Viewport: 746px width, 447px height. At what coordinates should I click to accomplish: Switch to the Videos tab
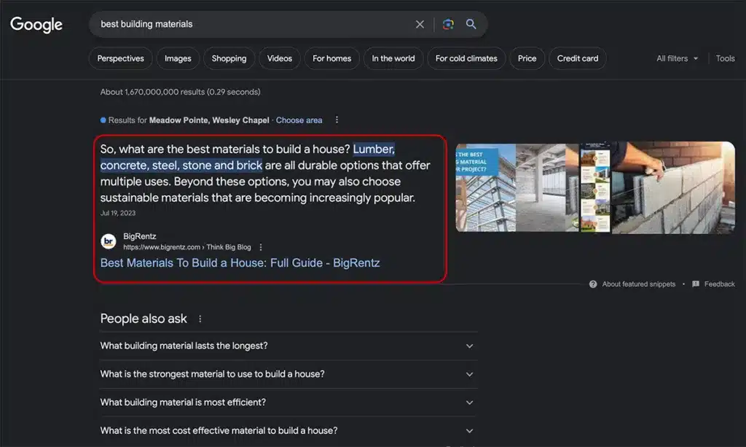pyautogui.click(x=279, y=58)
